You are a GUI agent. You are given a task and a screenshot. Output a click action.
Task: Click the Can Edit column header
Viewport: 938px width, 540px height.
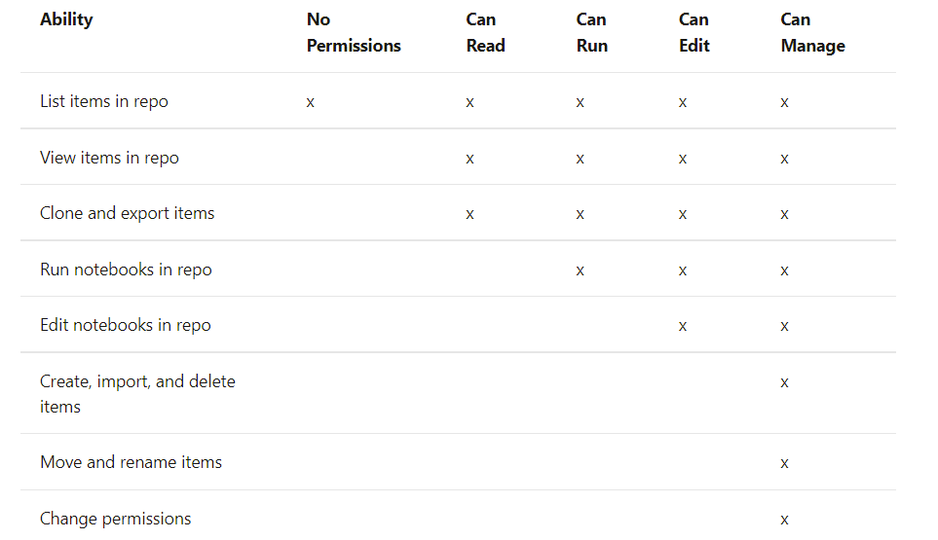694,32
